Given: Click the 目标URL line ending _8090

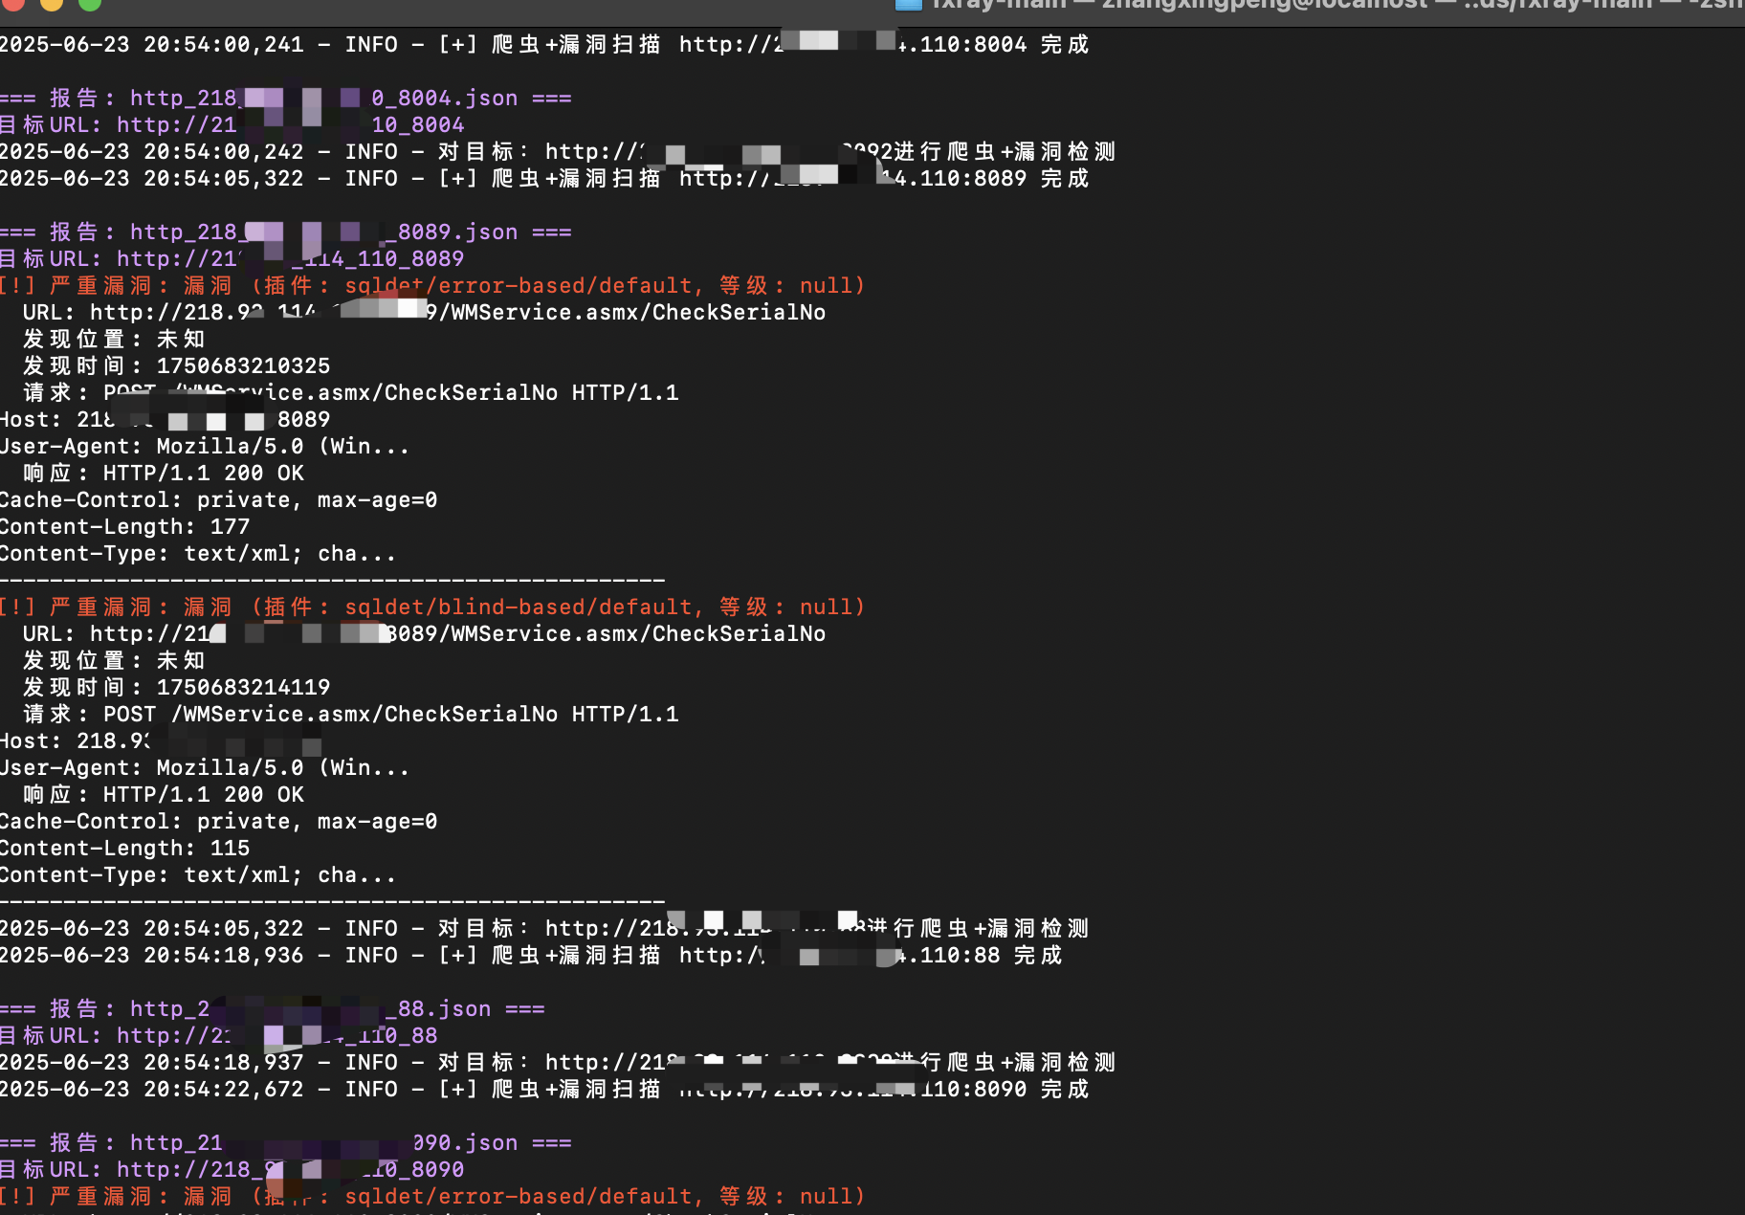Looking at the screenshot, I should coord(232,1170).
